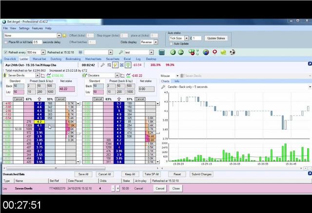Click the wrench icon on chart panel

point(163,87)
